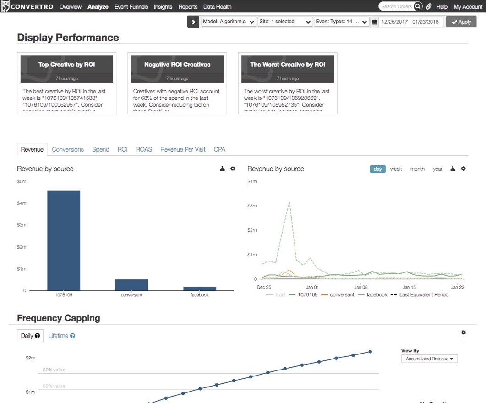Click the chain link icon beside Help
The image size is (486, 403).
(429, 6)
